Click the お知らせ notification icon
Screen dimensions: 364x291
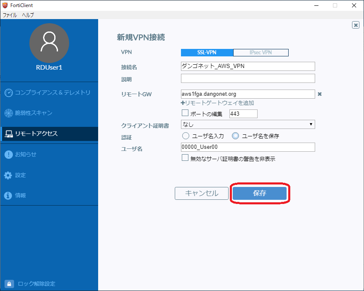point(8,155)
